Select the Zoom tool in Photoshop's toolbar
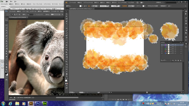The image size is (189, 106). coord(6,69)
